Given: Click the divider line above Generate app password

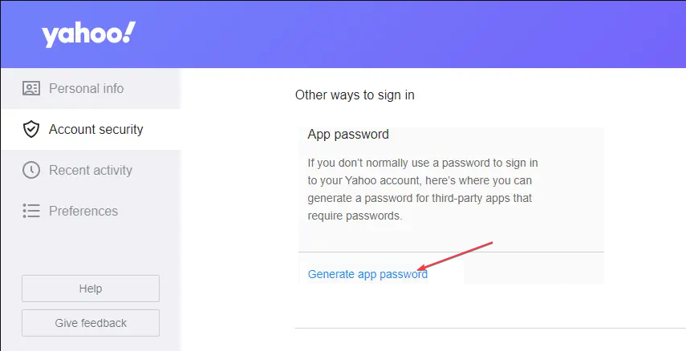Looking at the screenshot, I should 451,252.
